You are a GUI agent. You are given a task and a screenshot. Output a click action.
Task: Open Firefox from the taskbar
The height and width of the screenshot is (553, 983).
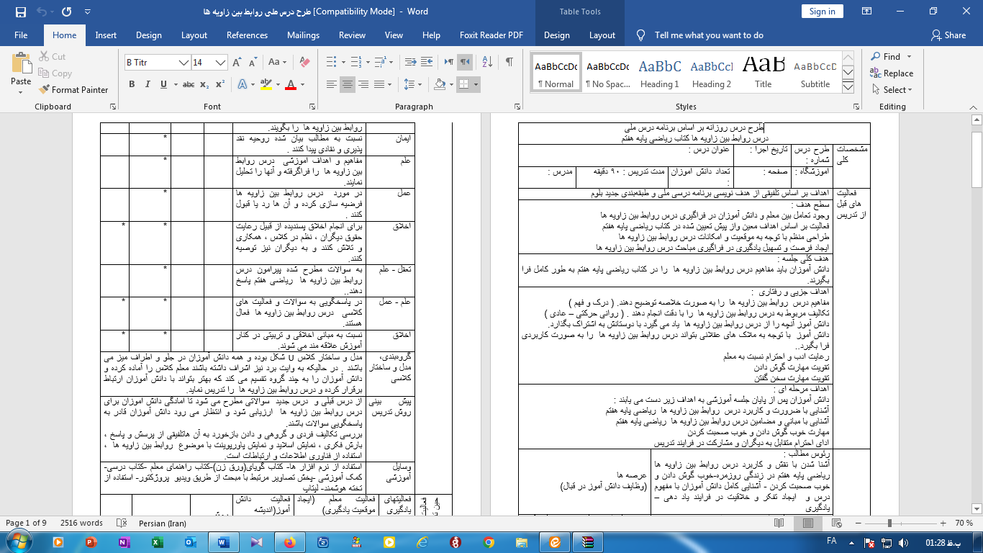[x=290, y=541]
